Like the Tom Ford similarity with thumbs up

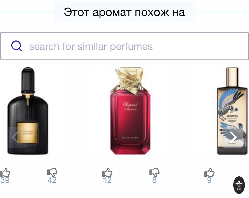point(5,173)
